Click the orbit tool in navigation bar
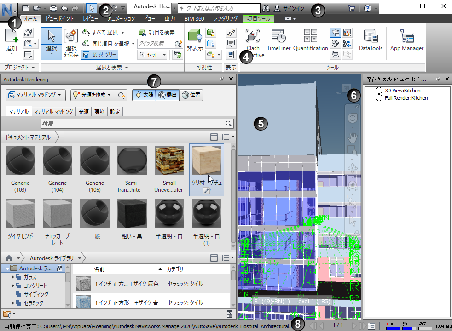Viewport: 452px width, 331px height. pyautogui.click(x=352, y=168)
